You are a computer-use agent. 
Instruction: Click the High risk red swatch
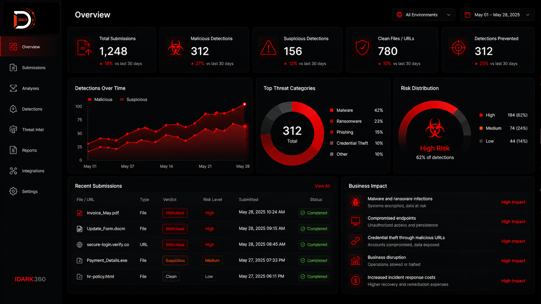[481, 115]
